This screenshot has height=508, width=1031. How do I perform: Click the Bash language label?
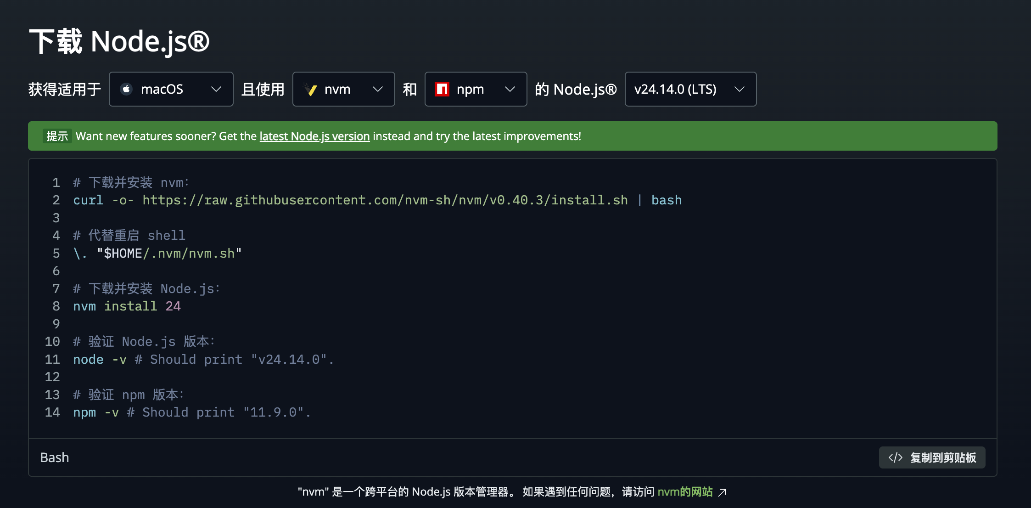coord(55,457)
